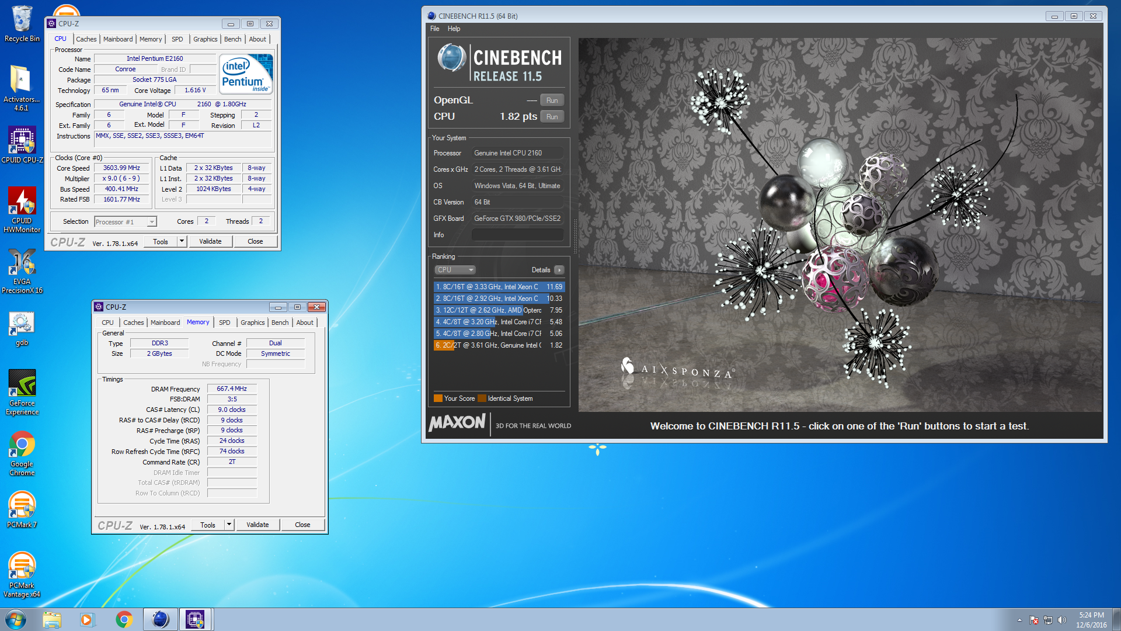1121x631 pixels.
Task: Open the gdb desktop shortcut
Action: [22, 329]
